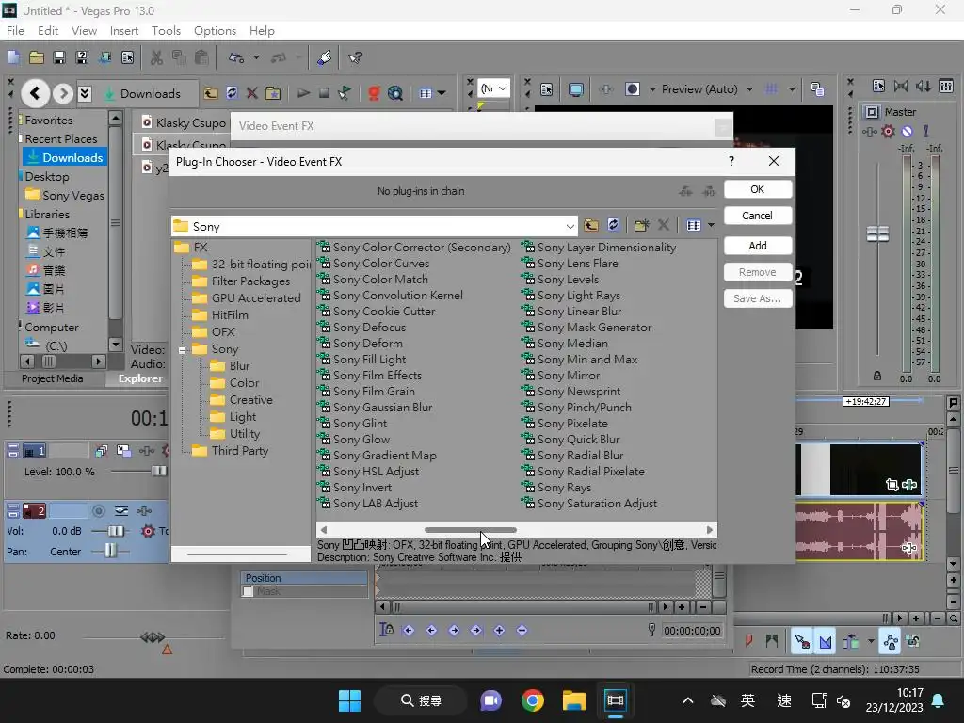Click the Cancel button in Plug-In Chooser
Image resolution: width=964 pixels, height=723 pixels.
tap(758, 216)
